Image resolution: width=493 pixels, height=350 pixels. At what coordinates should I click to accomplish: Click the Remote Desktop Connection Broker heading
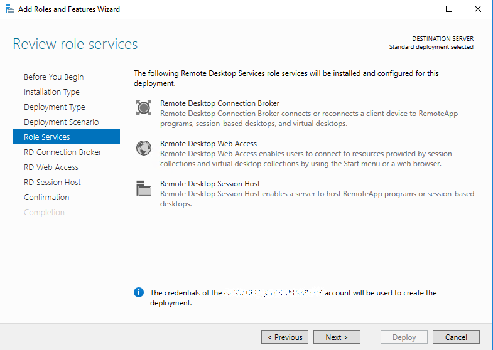pyautogui.click(x=220, y=103)
